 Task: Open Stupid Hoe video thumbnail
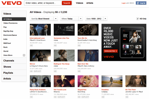pyautogui.click(x=88, y=81)
